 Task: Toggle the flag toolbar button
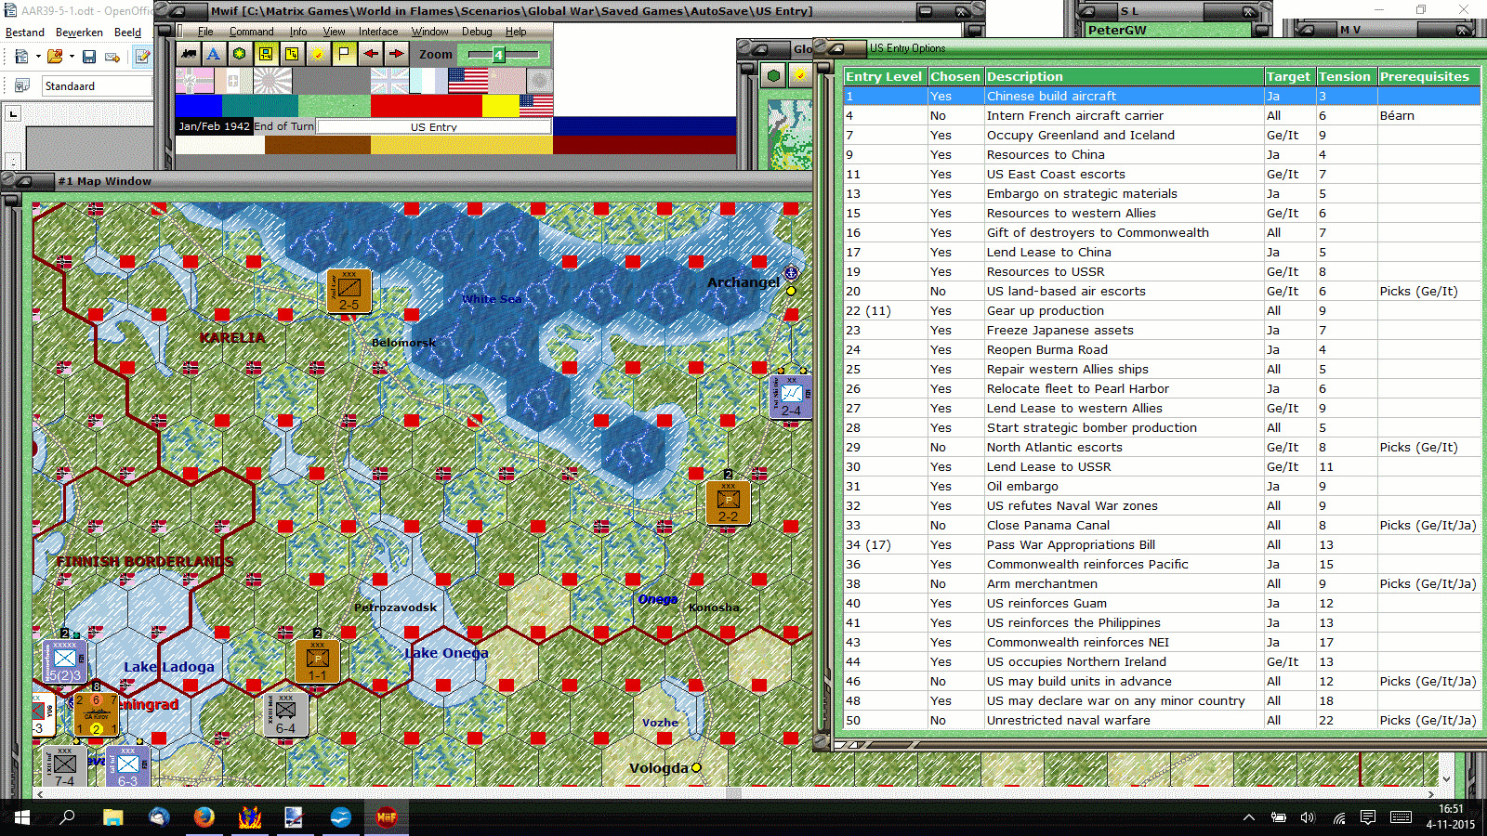pos(344,54)
